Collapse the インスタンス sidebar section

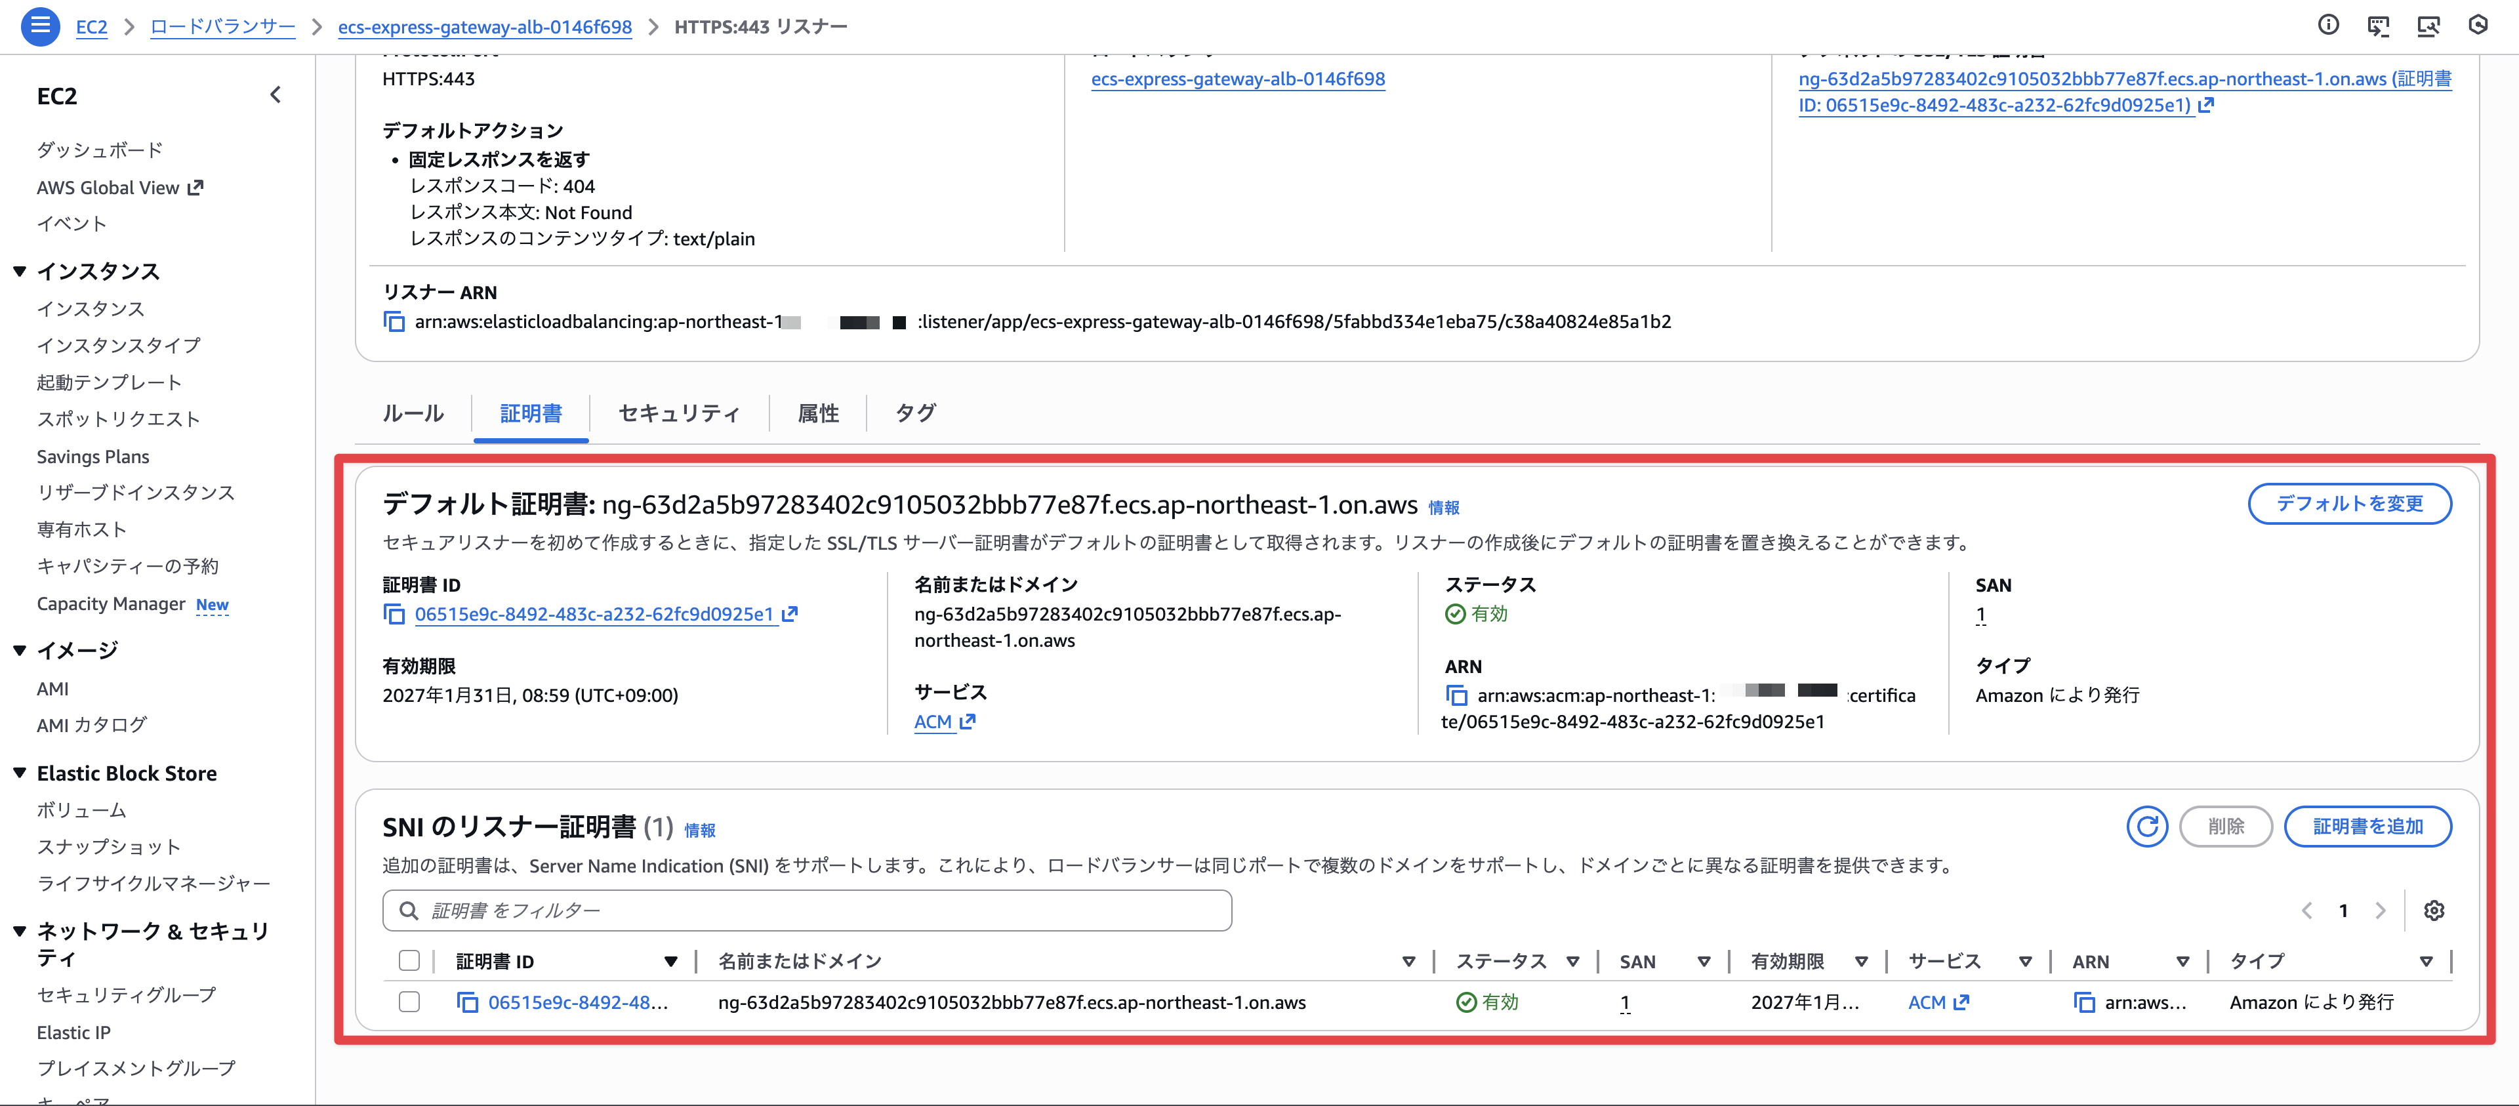pyautogui.click(x=20, y=271)
